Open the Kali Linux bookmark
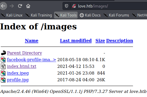This screenshot has width=147, height=97. pyautogui.click(x=12, y=15)
